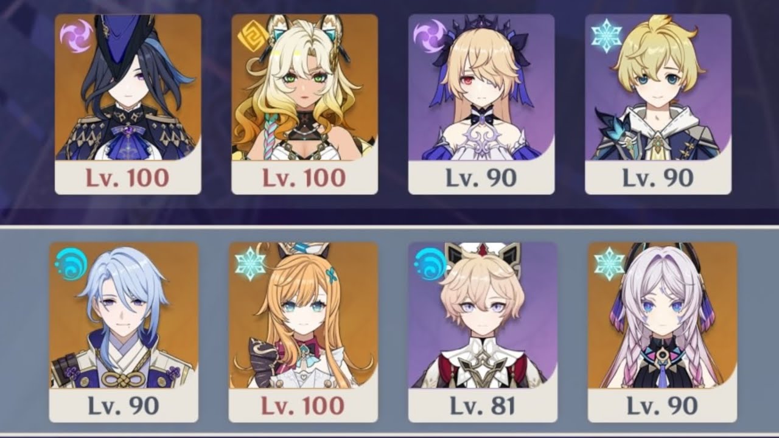The height and width of the screenshot is (438, 779).
Task: Click the Cryo icon on the lavender-haired character card
Action: (609, 264)
